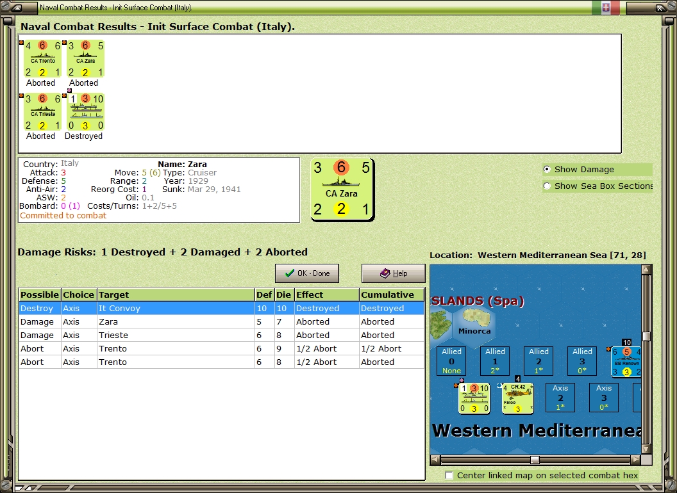Click the map vertical scrollbar up arrow

[646, 270]
